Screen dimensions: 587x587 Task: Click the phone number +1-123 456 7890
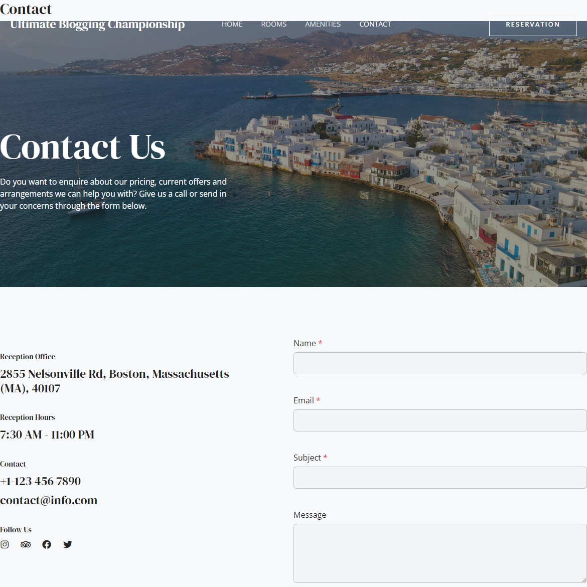tap(41, 481)
